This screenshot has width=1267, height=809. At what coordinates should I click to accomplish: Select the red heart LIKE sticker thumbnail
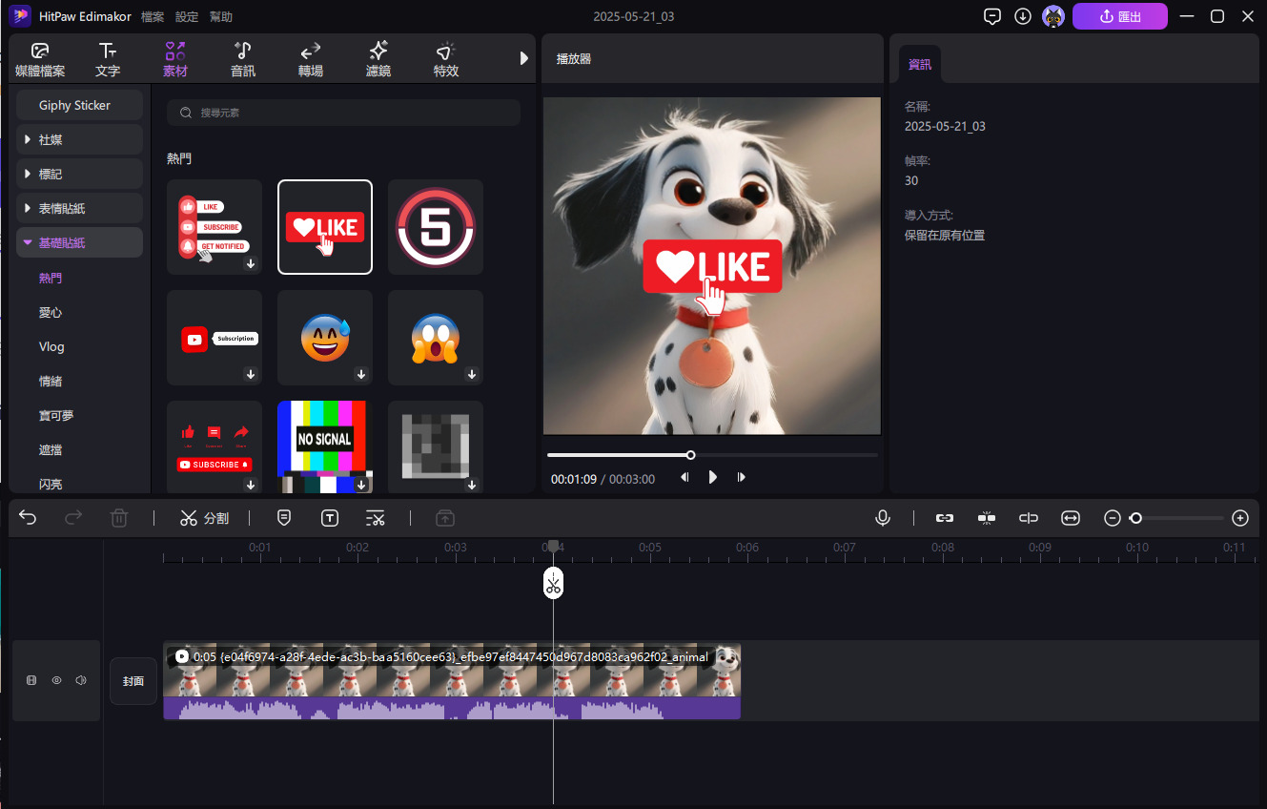(325, 227)
